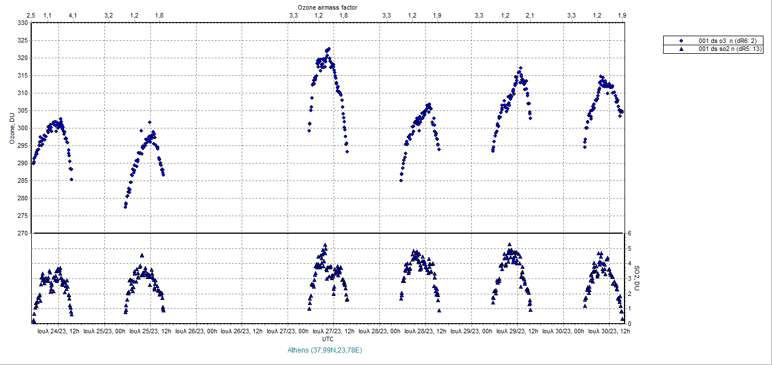The height and width of the screenshot is (365, 772).
Task: Click the 4,1 airmass factor tick label
Action: [73, 15]
